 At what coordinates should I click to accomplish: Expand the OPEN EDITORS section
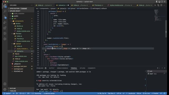tap(21, 8)
